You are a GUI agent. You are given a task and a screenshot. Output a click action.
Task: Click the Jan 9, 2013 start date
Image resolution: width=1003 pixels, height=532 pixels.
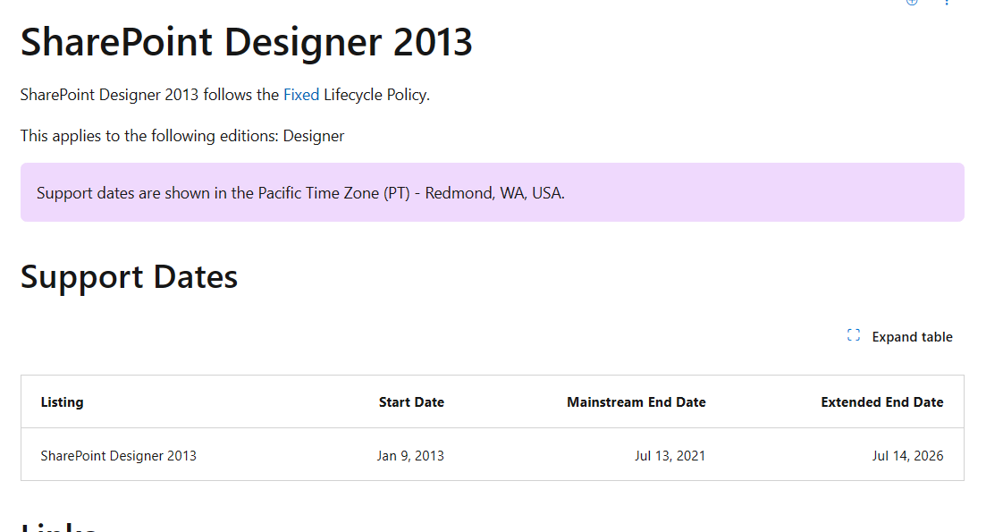410,456
